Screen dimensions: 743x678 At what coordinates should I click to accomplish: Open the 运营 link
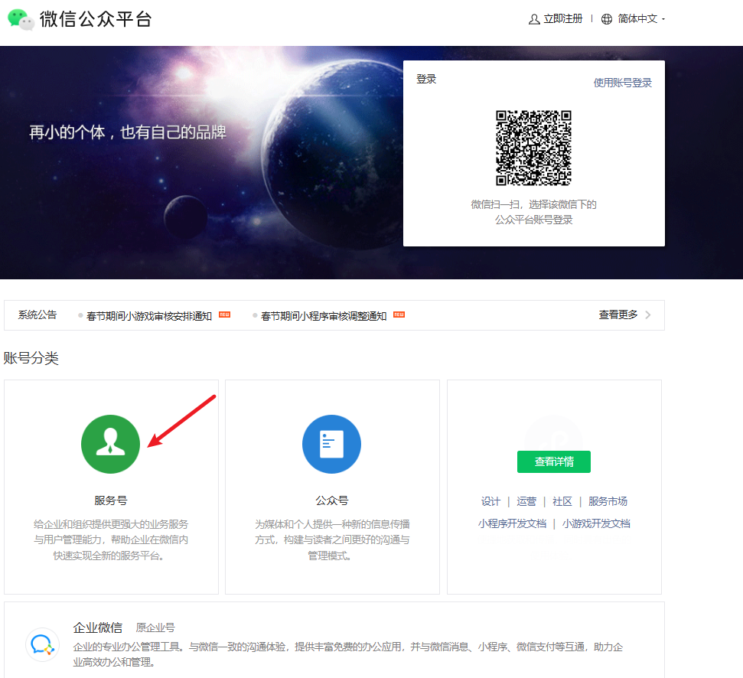tap(526, 501)
